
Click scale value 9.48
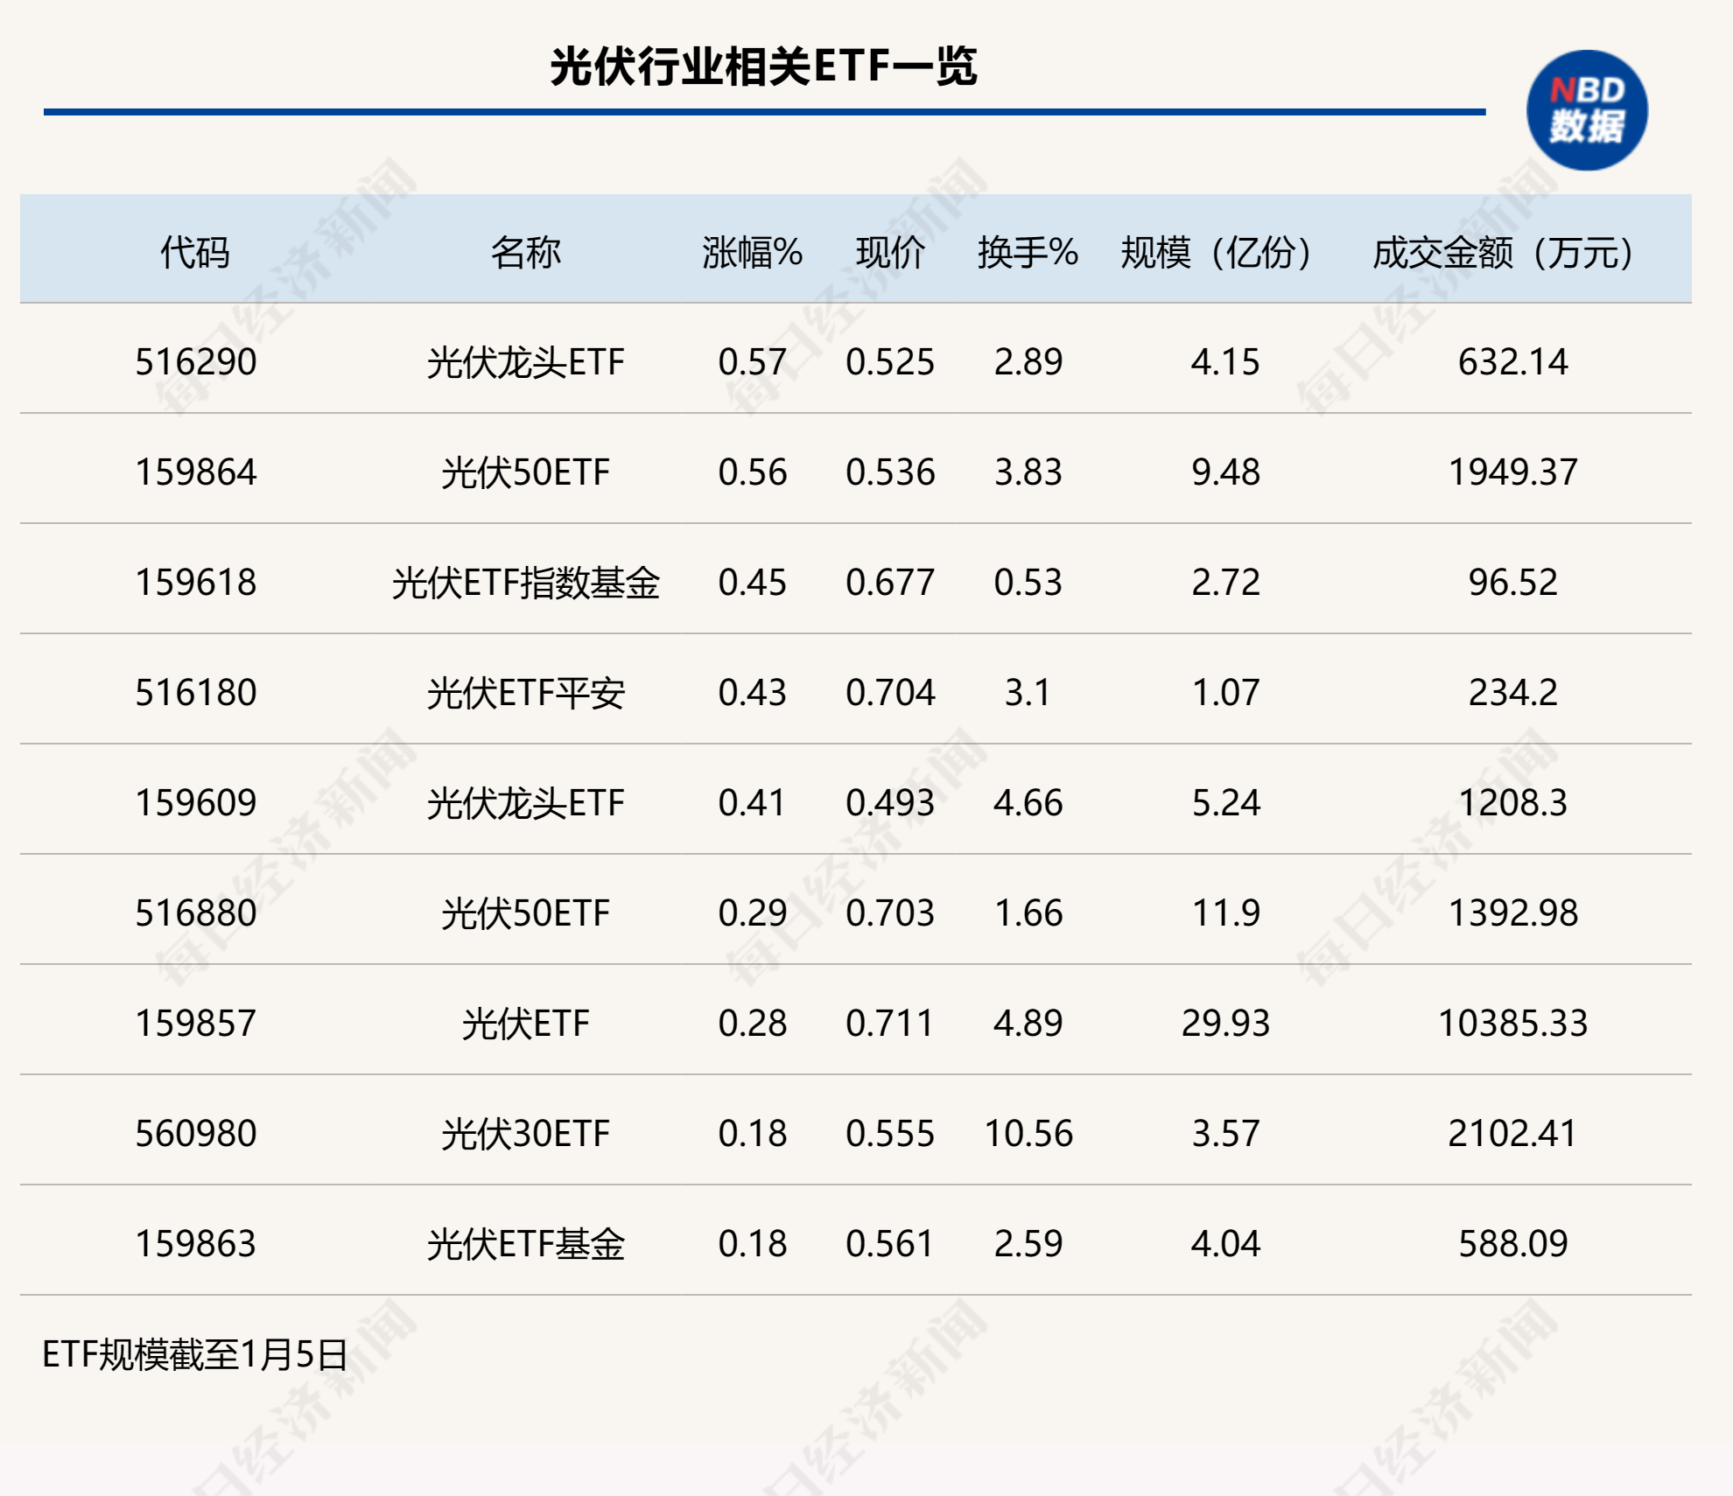point(1224,472)
